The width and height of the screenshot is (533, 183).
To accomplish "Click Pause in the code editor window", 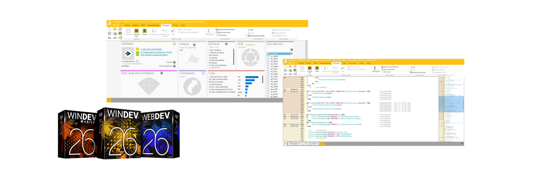I will click(x=317, y=69).
